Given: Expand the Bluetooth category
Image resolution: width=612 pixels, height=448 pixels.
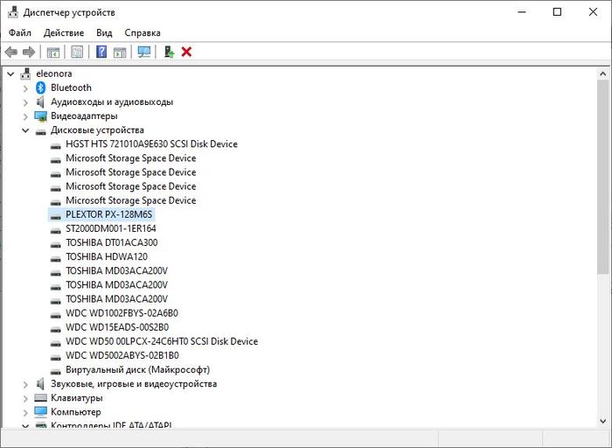Looking at the screenshot, I should tap(25, 87).
